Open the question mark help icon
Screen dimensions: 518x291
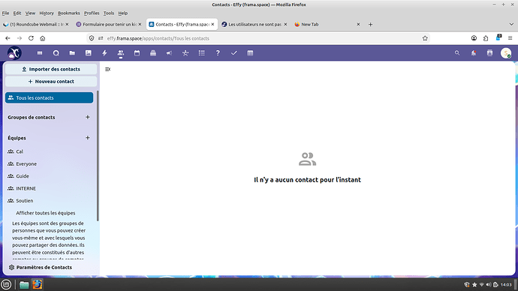click(218, 53)
